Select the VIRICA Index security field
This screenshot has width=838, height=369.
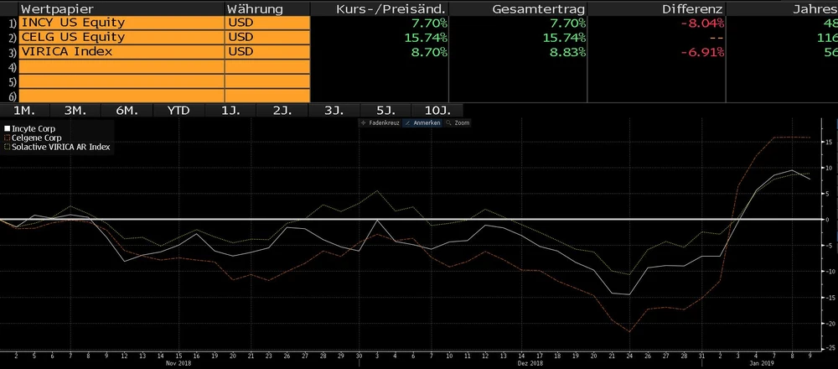121,52
